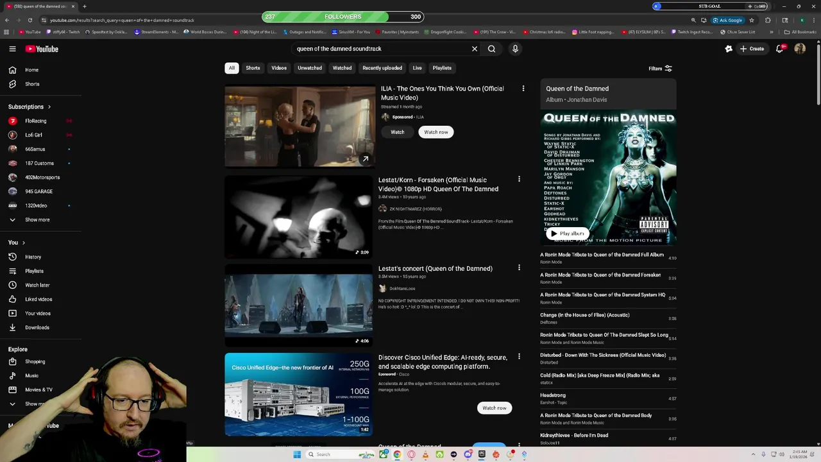Expand the You section chevron
821x462 pixels.
coord(24,243)
